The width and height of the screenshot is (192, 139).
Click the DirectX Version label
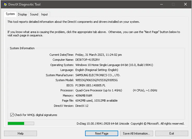pyautogui.click(x=64, y=106)
